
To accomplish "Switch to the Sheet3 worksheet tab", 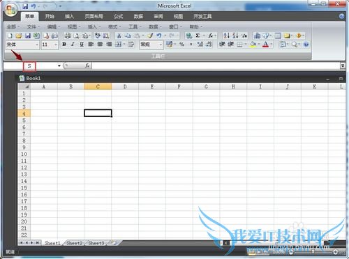I will click(x=96, y=243).
